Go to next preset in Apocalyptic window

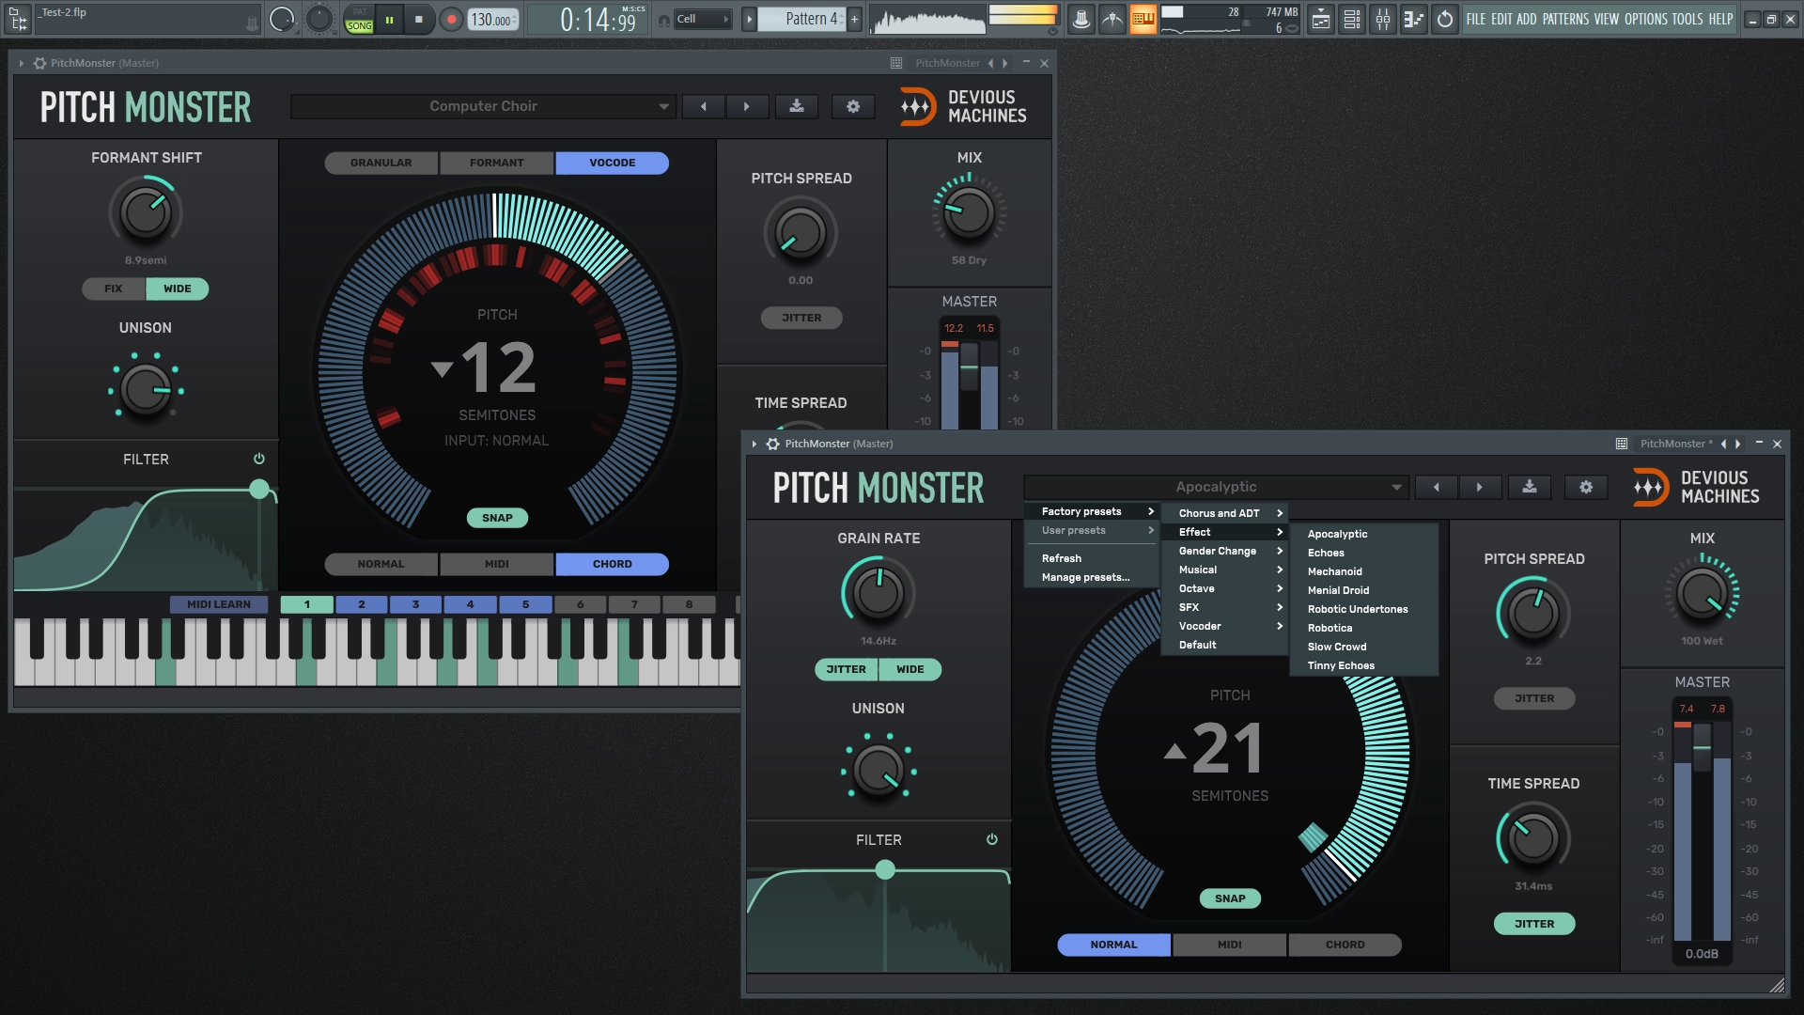point(1480,487)
